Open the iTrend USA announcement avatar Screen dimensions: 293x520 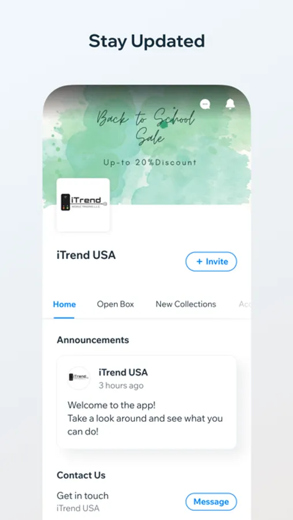[79, 378]
